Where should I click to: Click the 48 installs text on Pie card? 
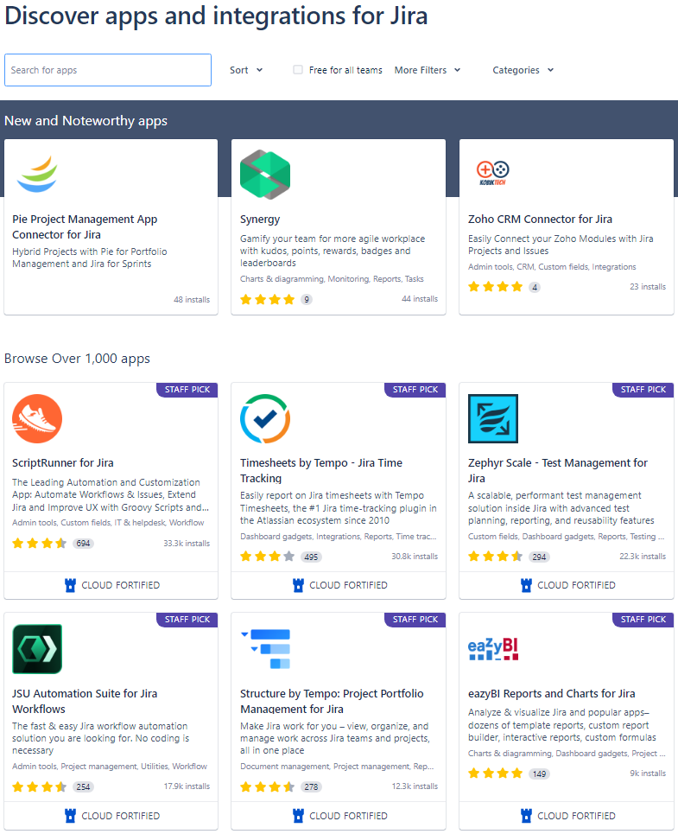192,299
